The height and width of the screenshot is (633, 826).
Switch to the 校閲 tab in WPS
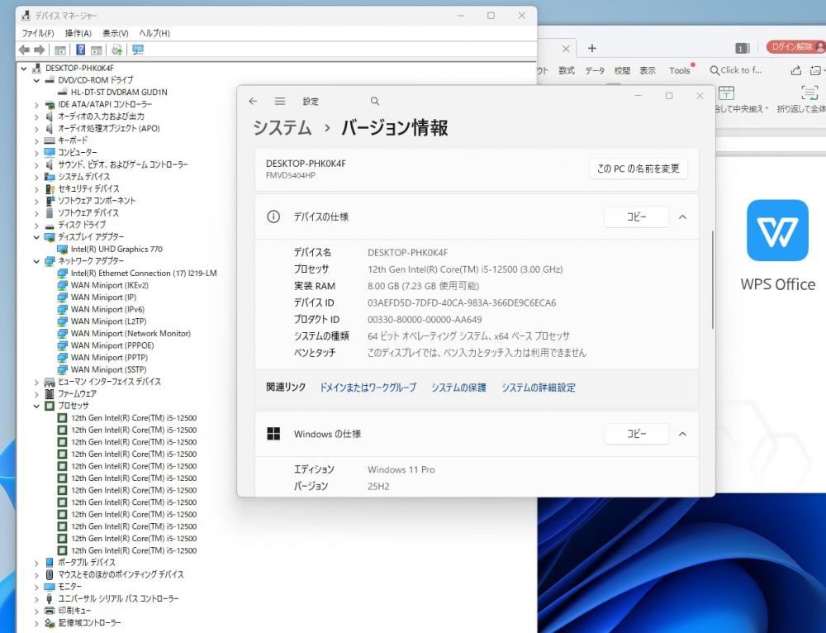pos(622,70)
